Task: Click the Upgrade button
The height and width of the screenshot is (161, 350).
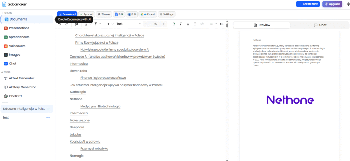Action: [x=332, y=4]
